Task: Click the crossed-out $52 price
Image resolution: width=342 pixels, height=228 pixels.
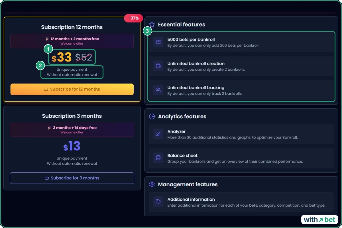Action: pos(84,58)
